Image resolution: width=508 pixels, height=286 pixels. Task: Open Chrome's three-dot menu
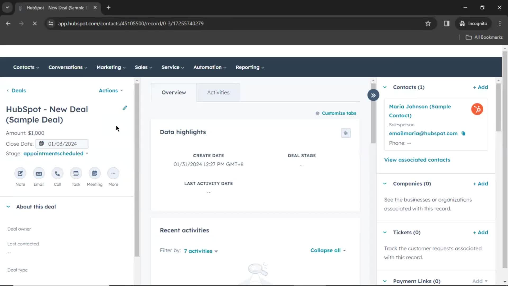tap(500, 23)
